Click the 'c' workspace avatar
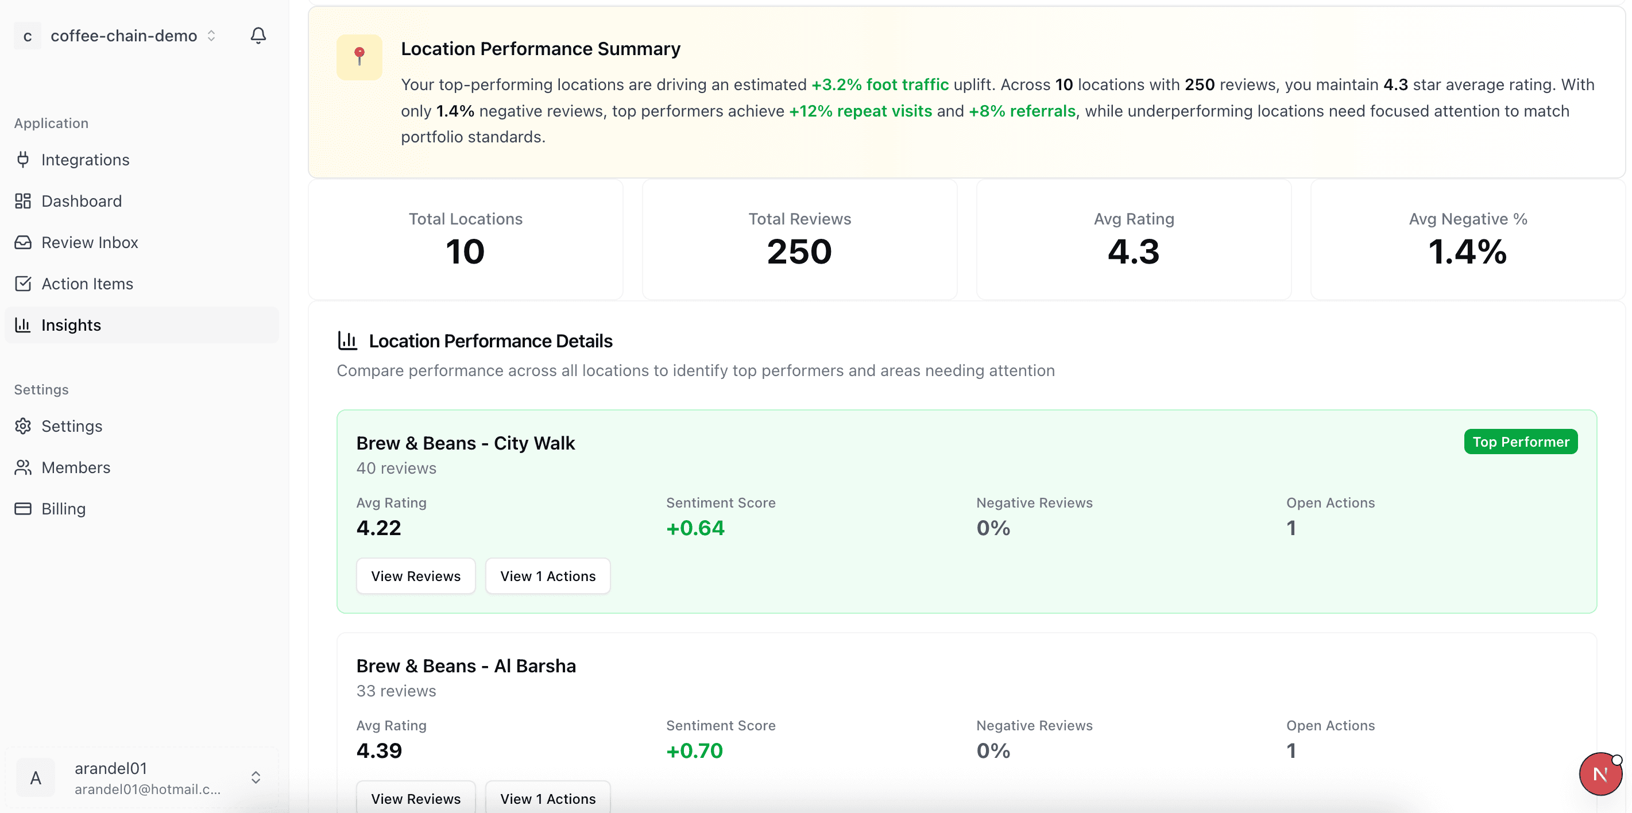Screen dimensions: 1632x813 (x=27, y=36)
